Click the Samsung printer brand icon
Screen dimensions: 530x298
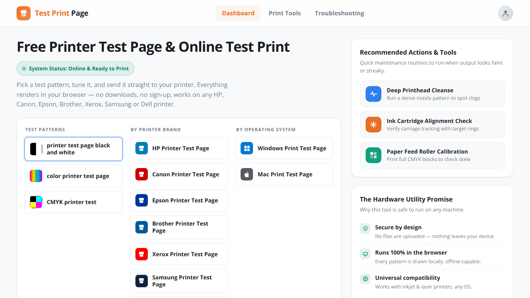tap(142, 281)
